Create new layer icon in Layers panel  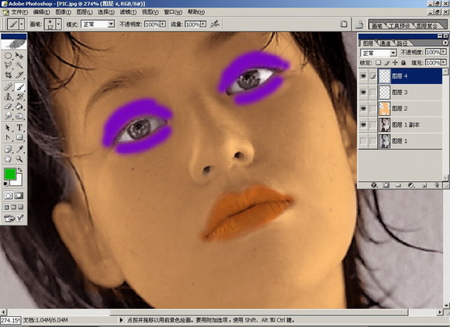424,186
